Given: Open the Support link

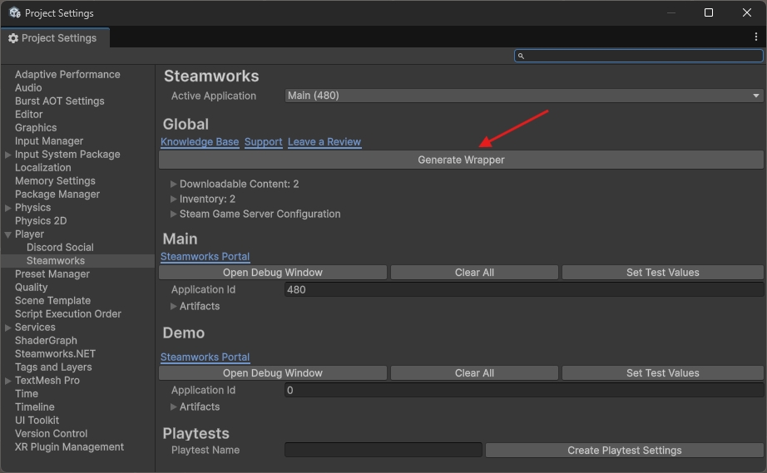Looking at the screenshot, I should click(x=263, y=142).
